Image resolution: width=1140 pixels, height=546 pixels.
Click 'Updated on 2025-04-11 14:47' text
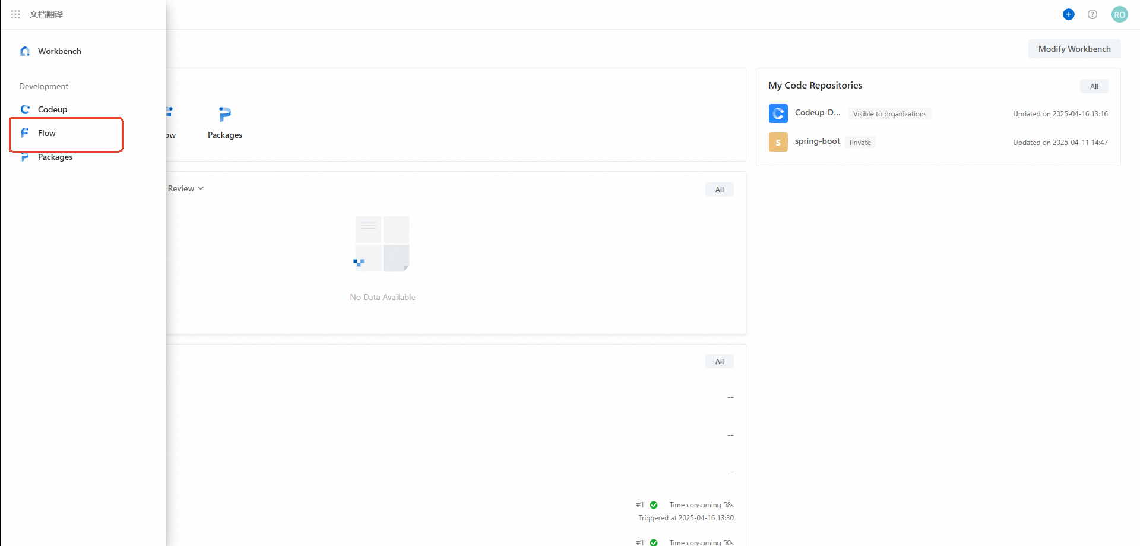point(1060,142)
